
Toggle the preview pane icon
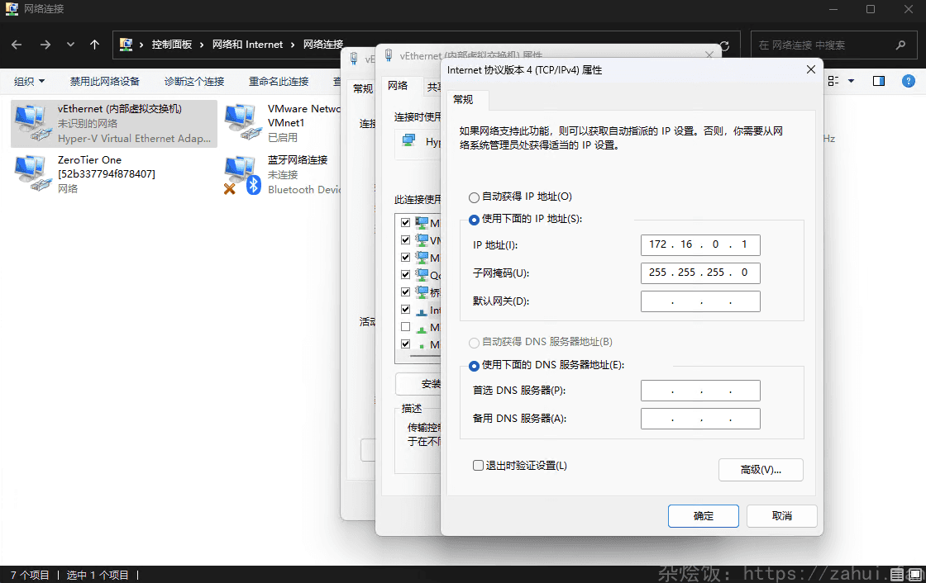[879, 81]
